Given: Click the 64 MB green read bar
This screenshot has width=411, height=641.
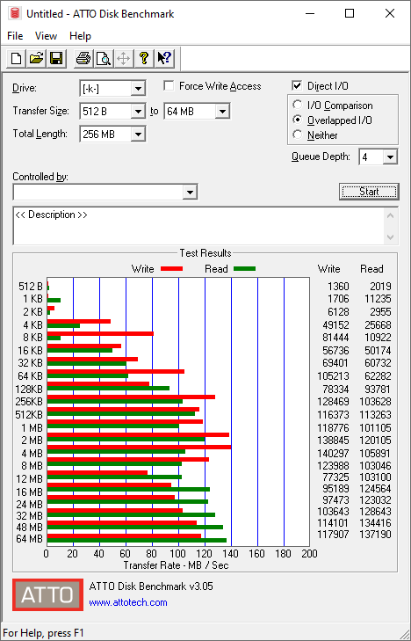Looking at the screenshot, I should tap(137, 541).
